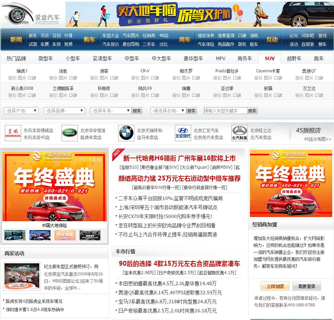Screen dimensions: 334x320
Task: Click the 我要登录 button
Action: (x=307, y=286)
